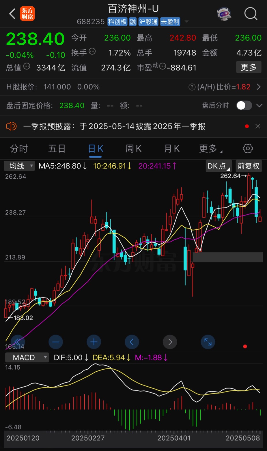The image size is (267, 451).
Task: Tap date label 20250401
Action: 174,438
